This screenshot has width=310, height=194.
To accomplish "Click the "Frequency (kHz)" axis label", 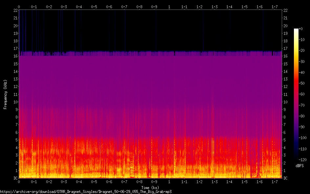I will 5,94.
